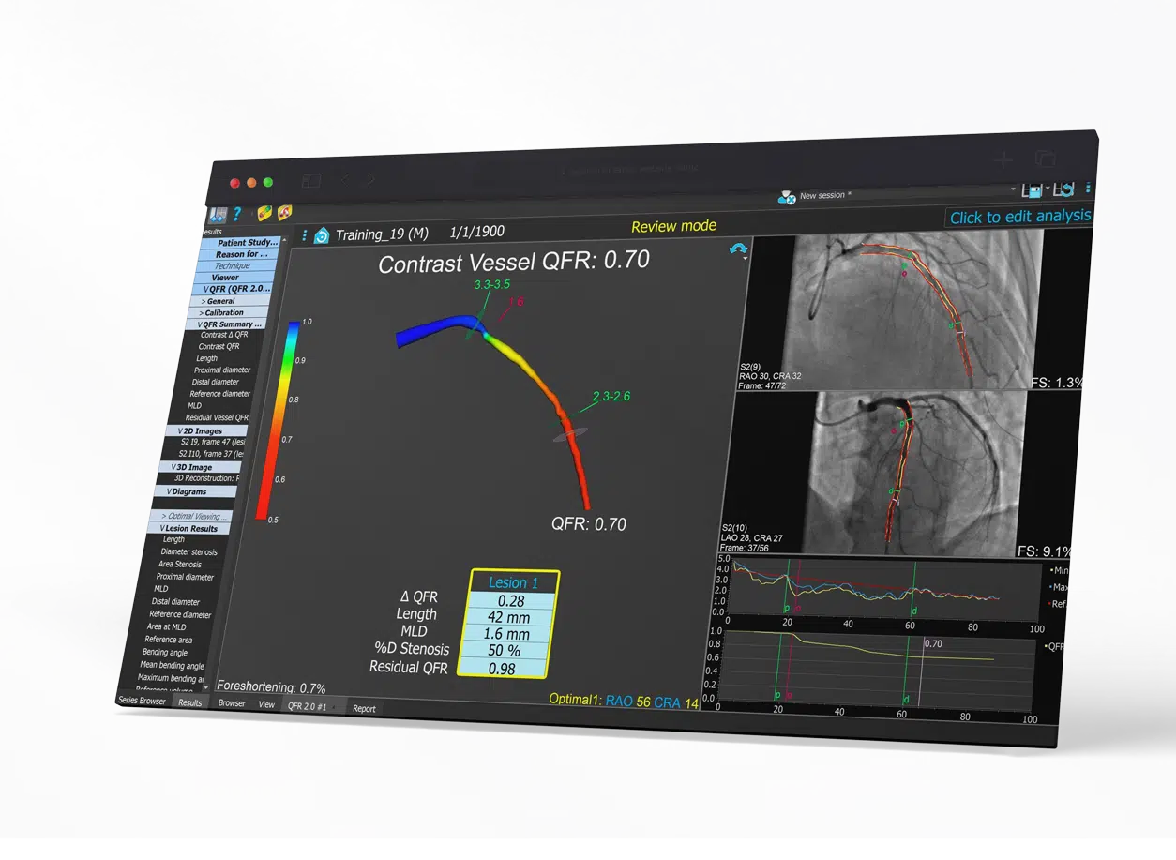The width and height of the screenshot is (1176, 860).
Task: Click the blue question mark help icon
Action: pyautogui.click(x=237, y=214)
